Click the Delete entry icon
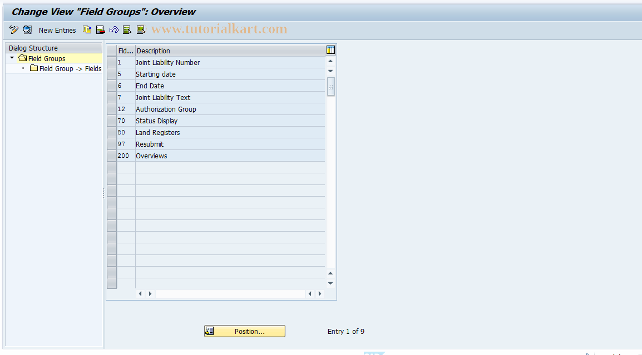This screenshot has width=642, height=355. coord(100,30)
